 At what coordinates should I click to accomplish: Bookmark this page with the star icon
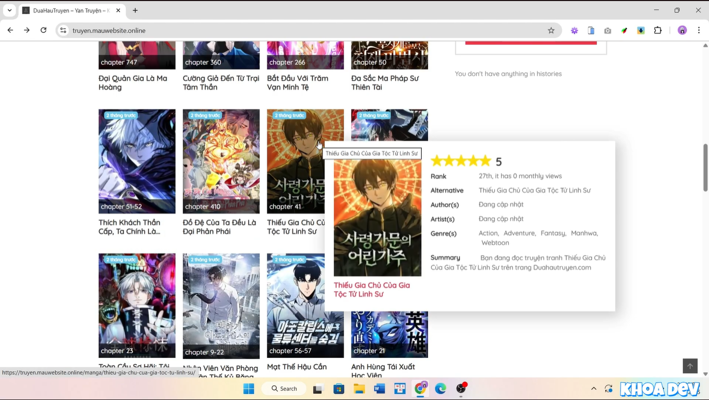click(551, 30)
